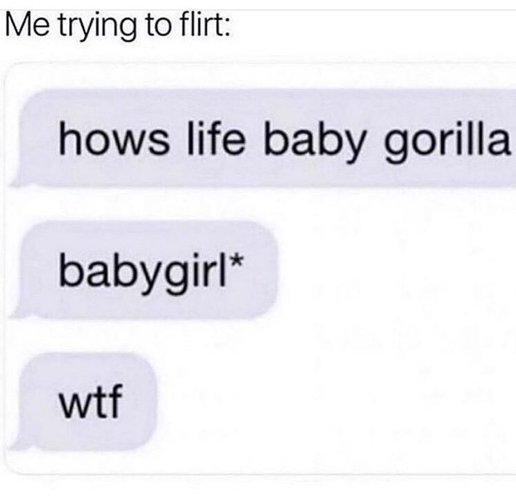
Task: Click the tail of the 'hows life' bubble
Action: coord(18,181)
